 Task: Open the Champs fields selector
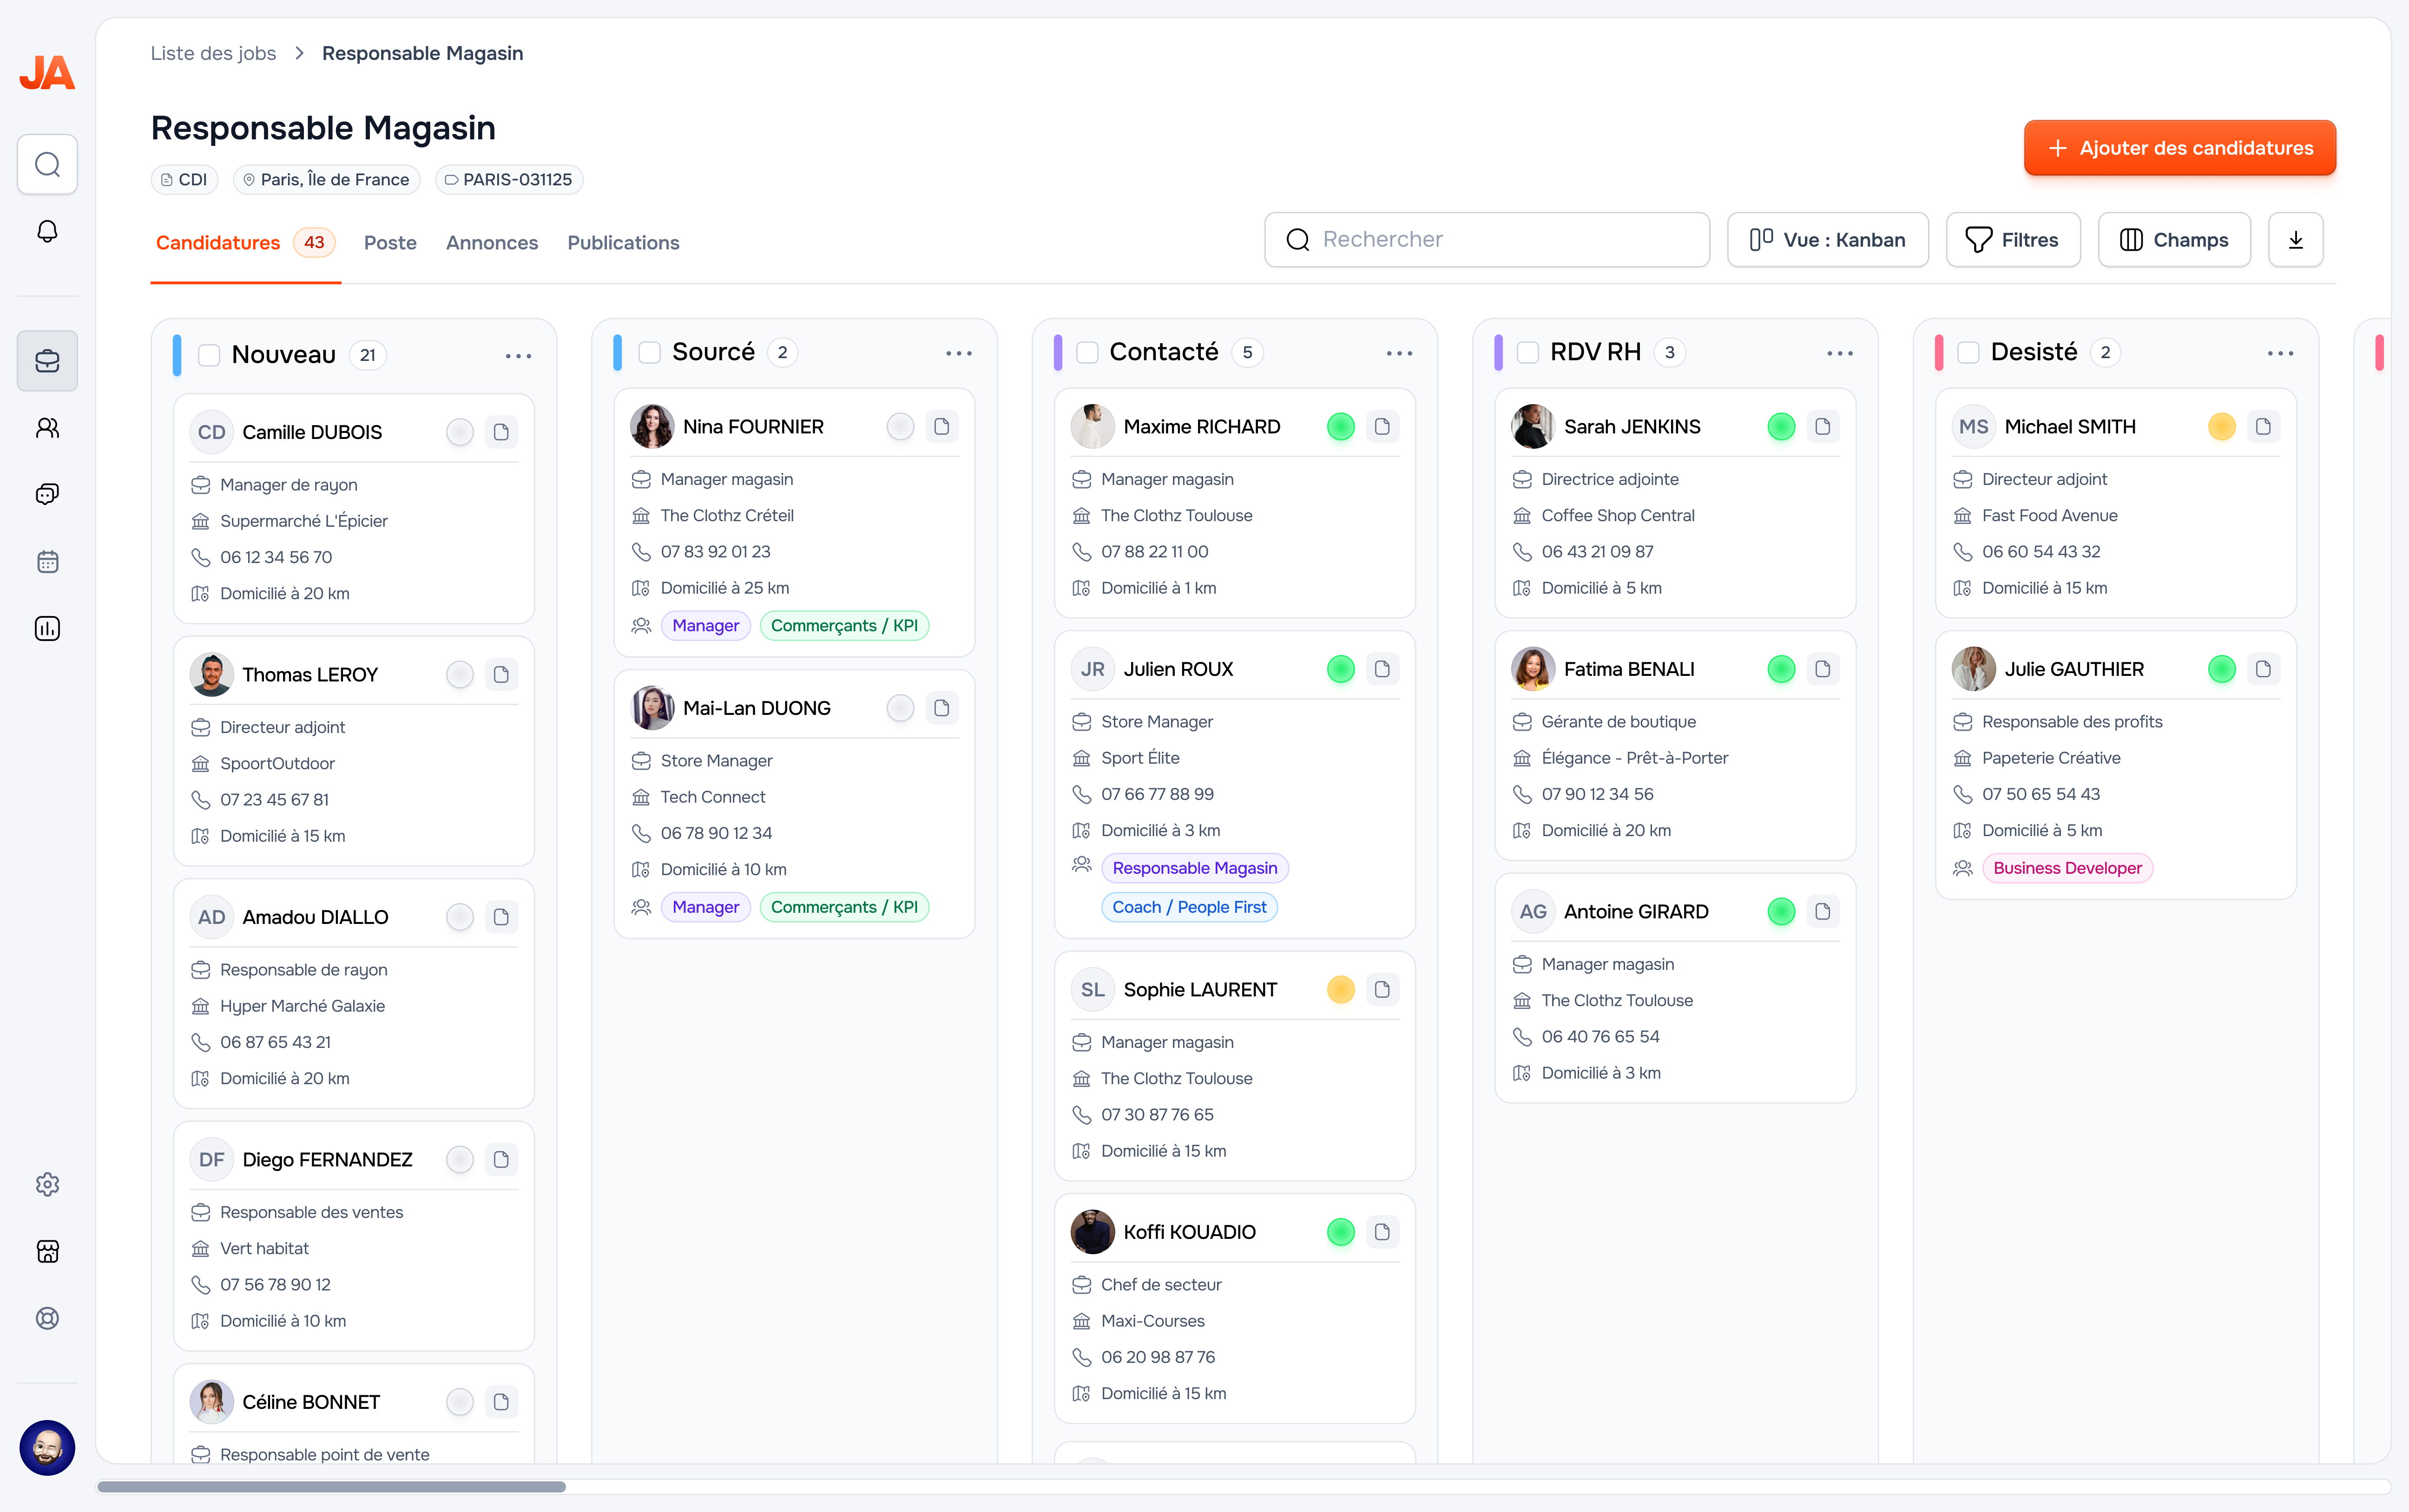[x=2174, y=240]
